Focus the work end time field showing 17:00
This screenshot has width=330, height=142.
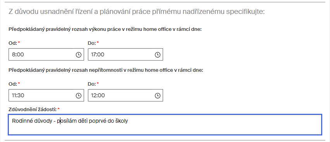click(125, 54)
